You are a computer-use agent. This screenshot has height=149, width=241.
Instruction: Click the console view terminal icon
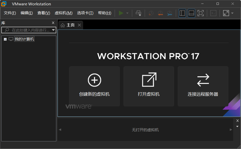[213, 13]
